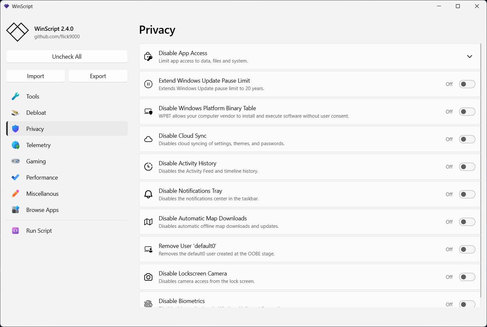Expand the Disable App Access chevron
This screenshot has height=327, width=487.
pos(469,57)
